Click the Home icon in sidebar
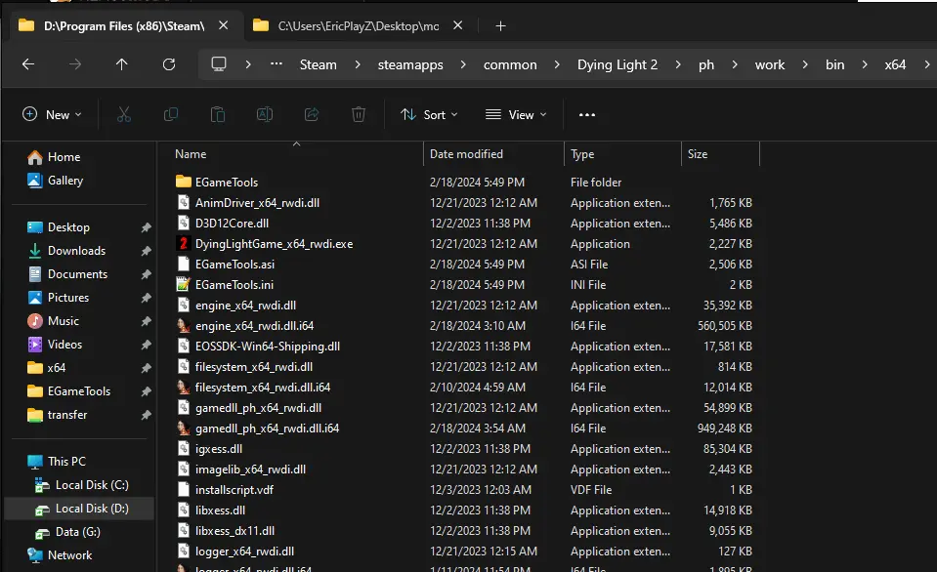Screen dimensions: 937x572 34,157
